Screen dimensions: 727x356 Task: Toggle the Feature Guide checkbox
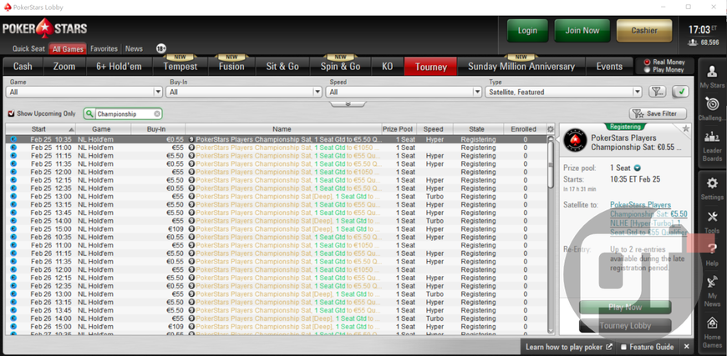[x=623, y=347]
